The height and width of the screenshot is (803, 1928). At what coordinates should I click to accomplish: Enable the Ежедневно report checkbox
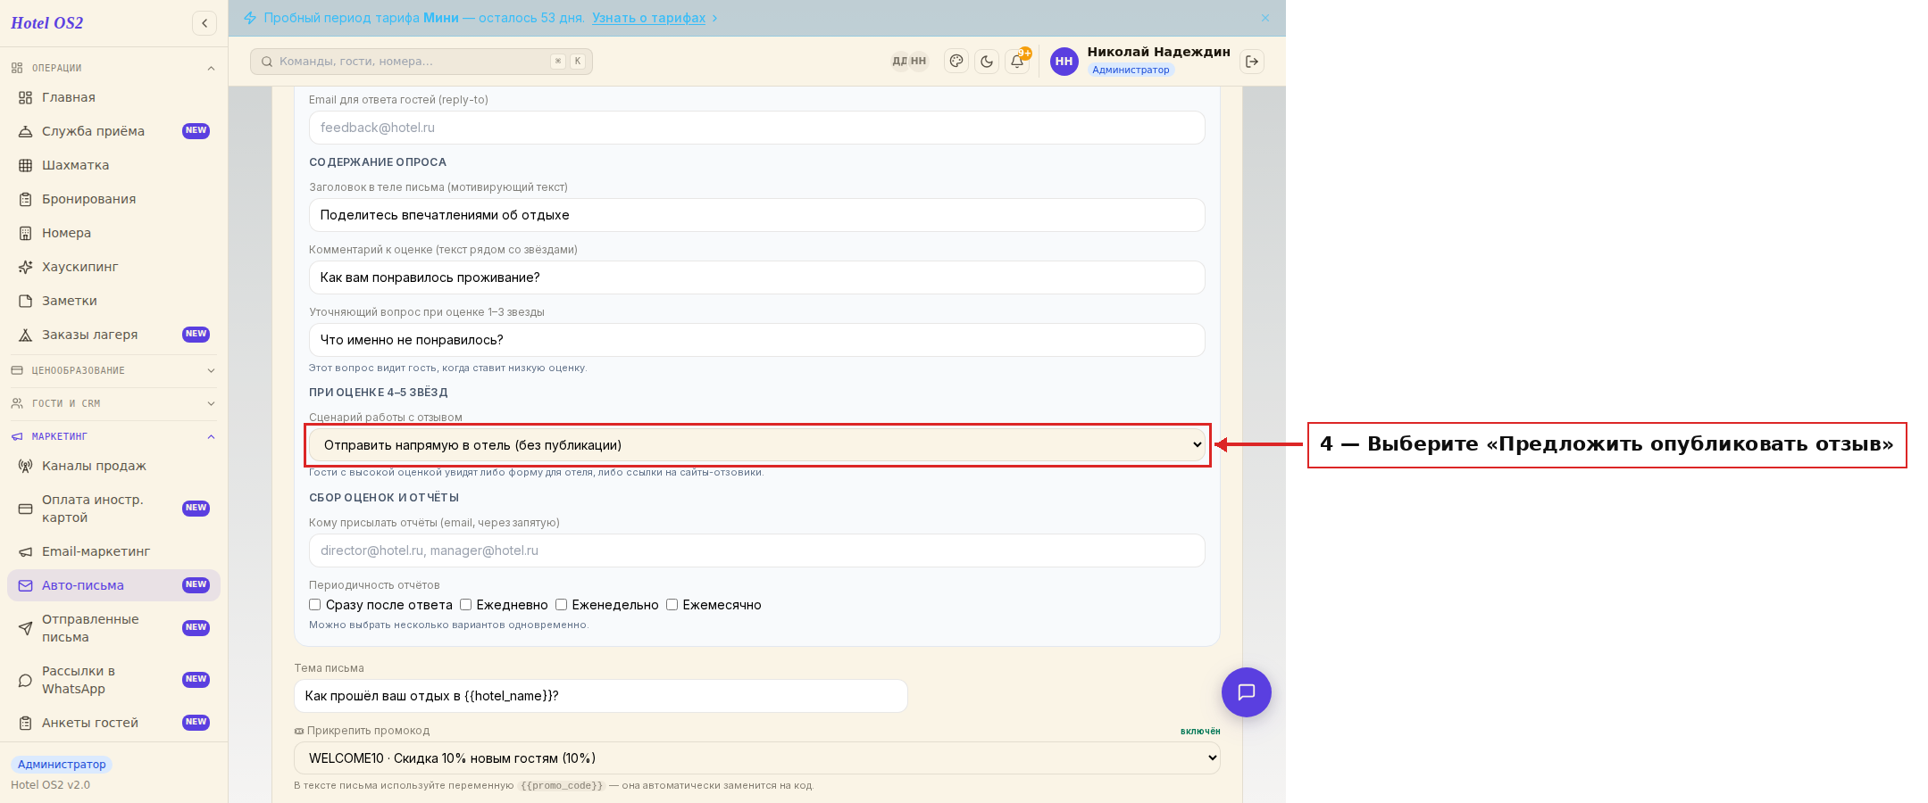(465, 605)
